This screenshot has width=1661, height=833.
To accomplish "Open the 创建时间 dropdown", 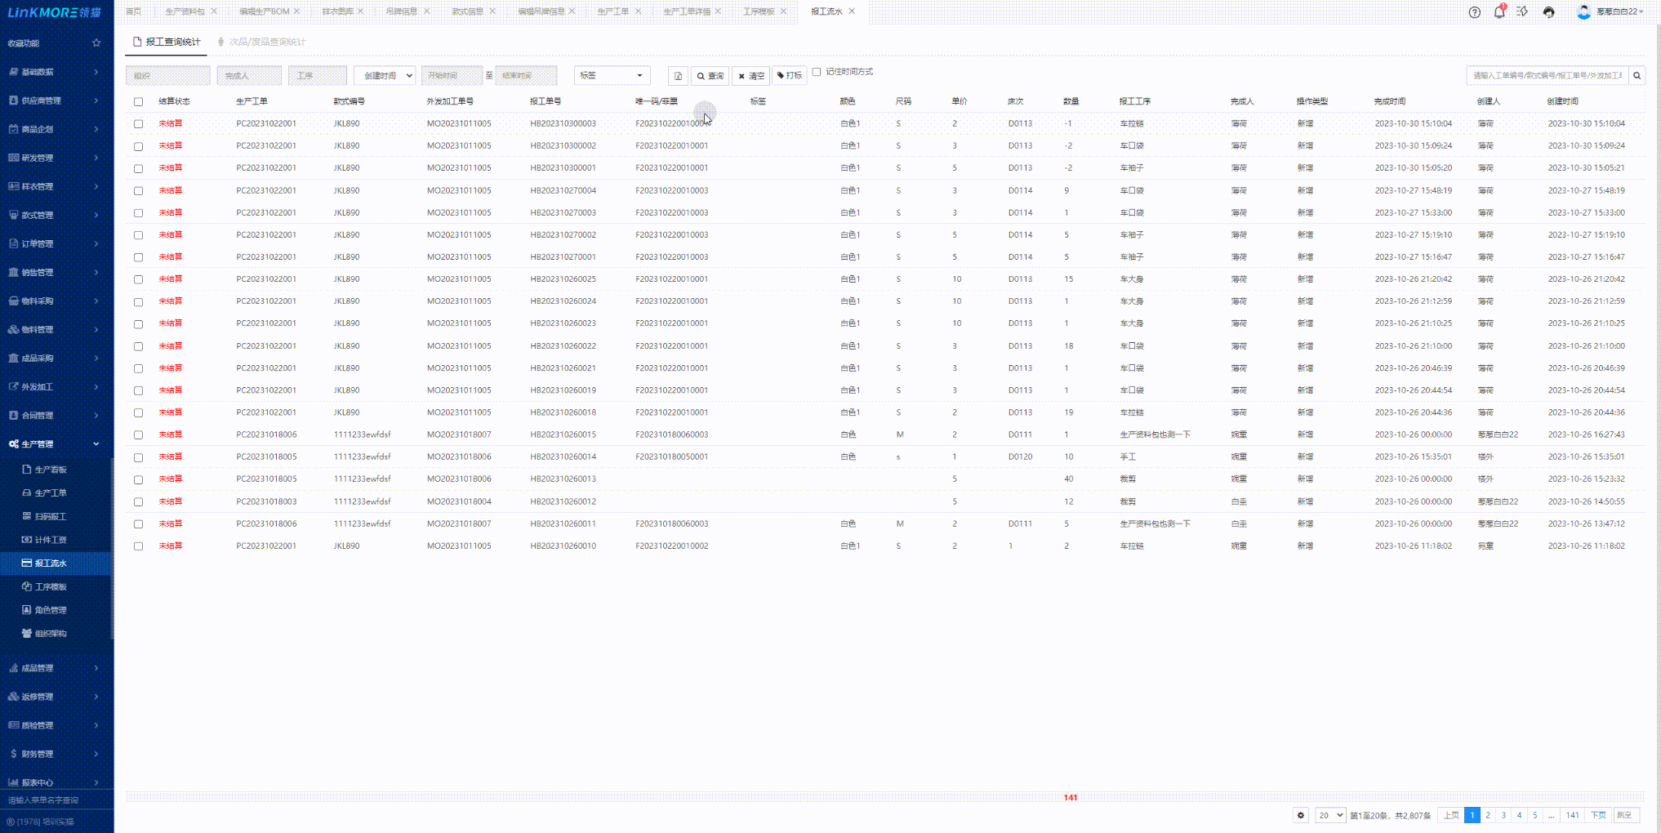I will point(385,76).
